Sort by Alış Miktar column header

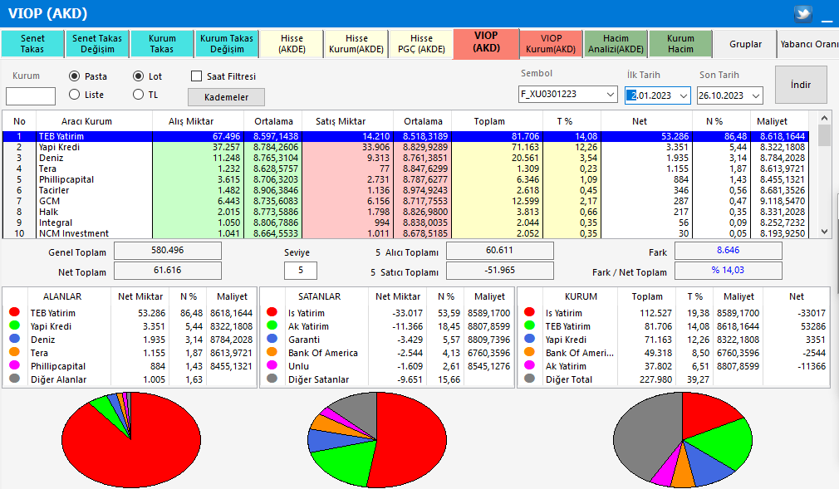point(190,121)
